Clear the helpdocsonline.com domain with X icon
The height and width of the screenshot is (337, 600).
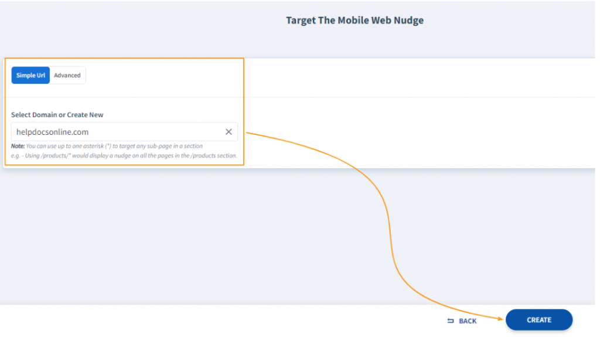[x=229, y=132]
